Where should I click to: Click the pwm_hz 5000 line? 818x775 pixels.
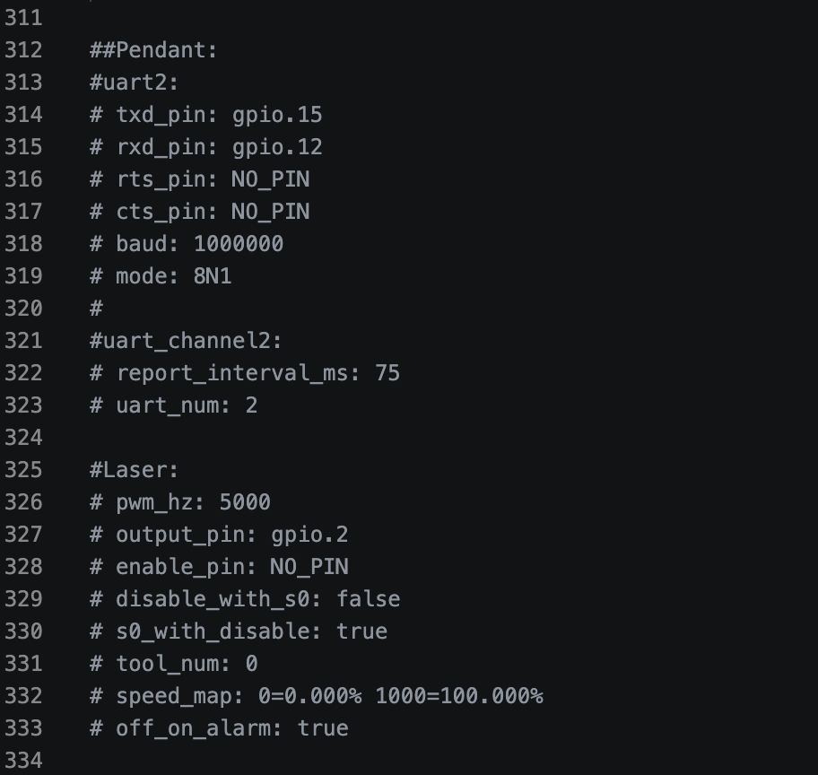point(179,502)
